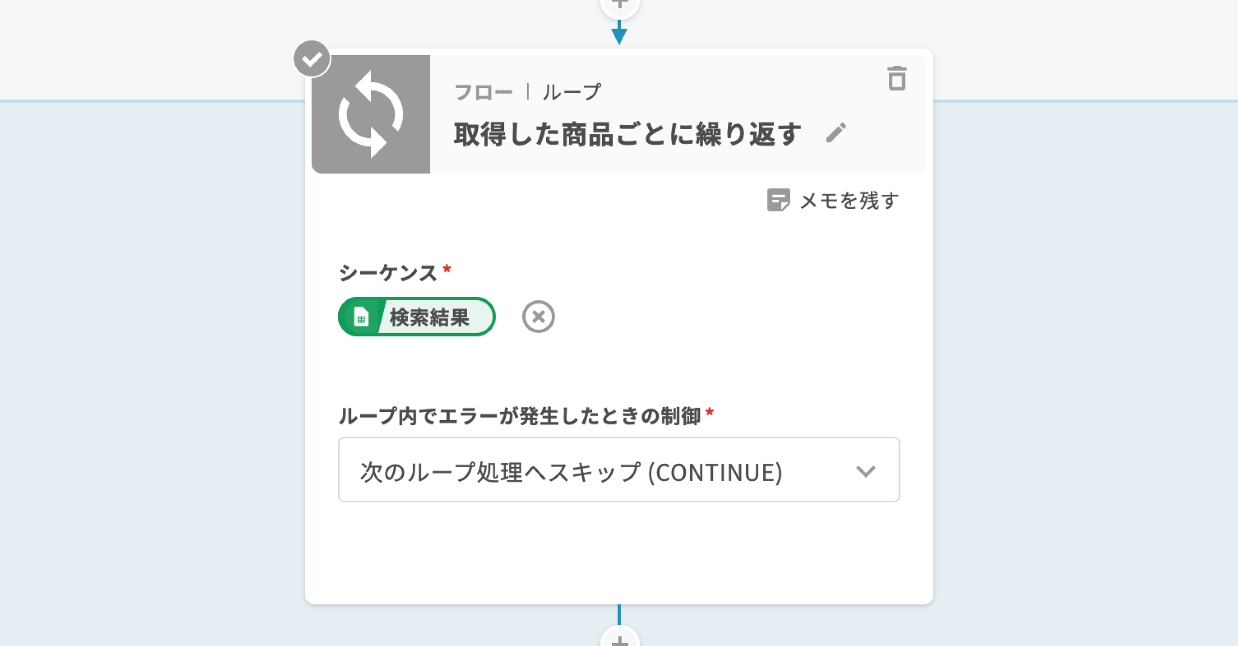Click the ループ内でエラーが発生したときの制御 label
1238x646 pixels.
519,416
